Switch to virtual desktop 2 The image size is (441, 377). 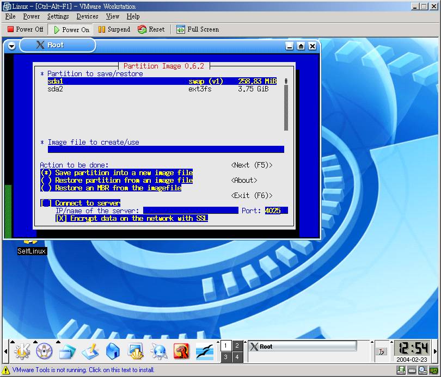click(237, 345)
